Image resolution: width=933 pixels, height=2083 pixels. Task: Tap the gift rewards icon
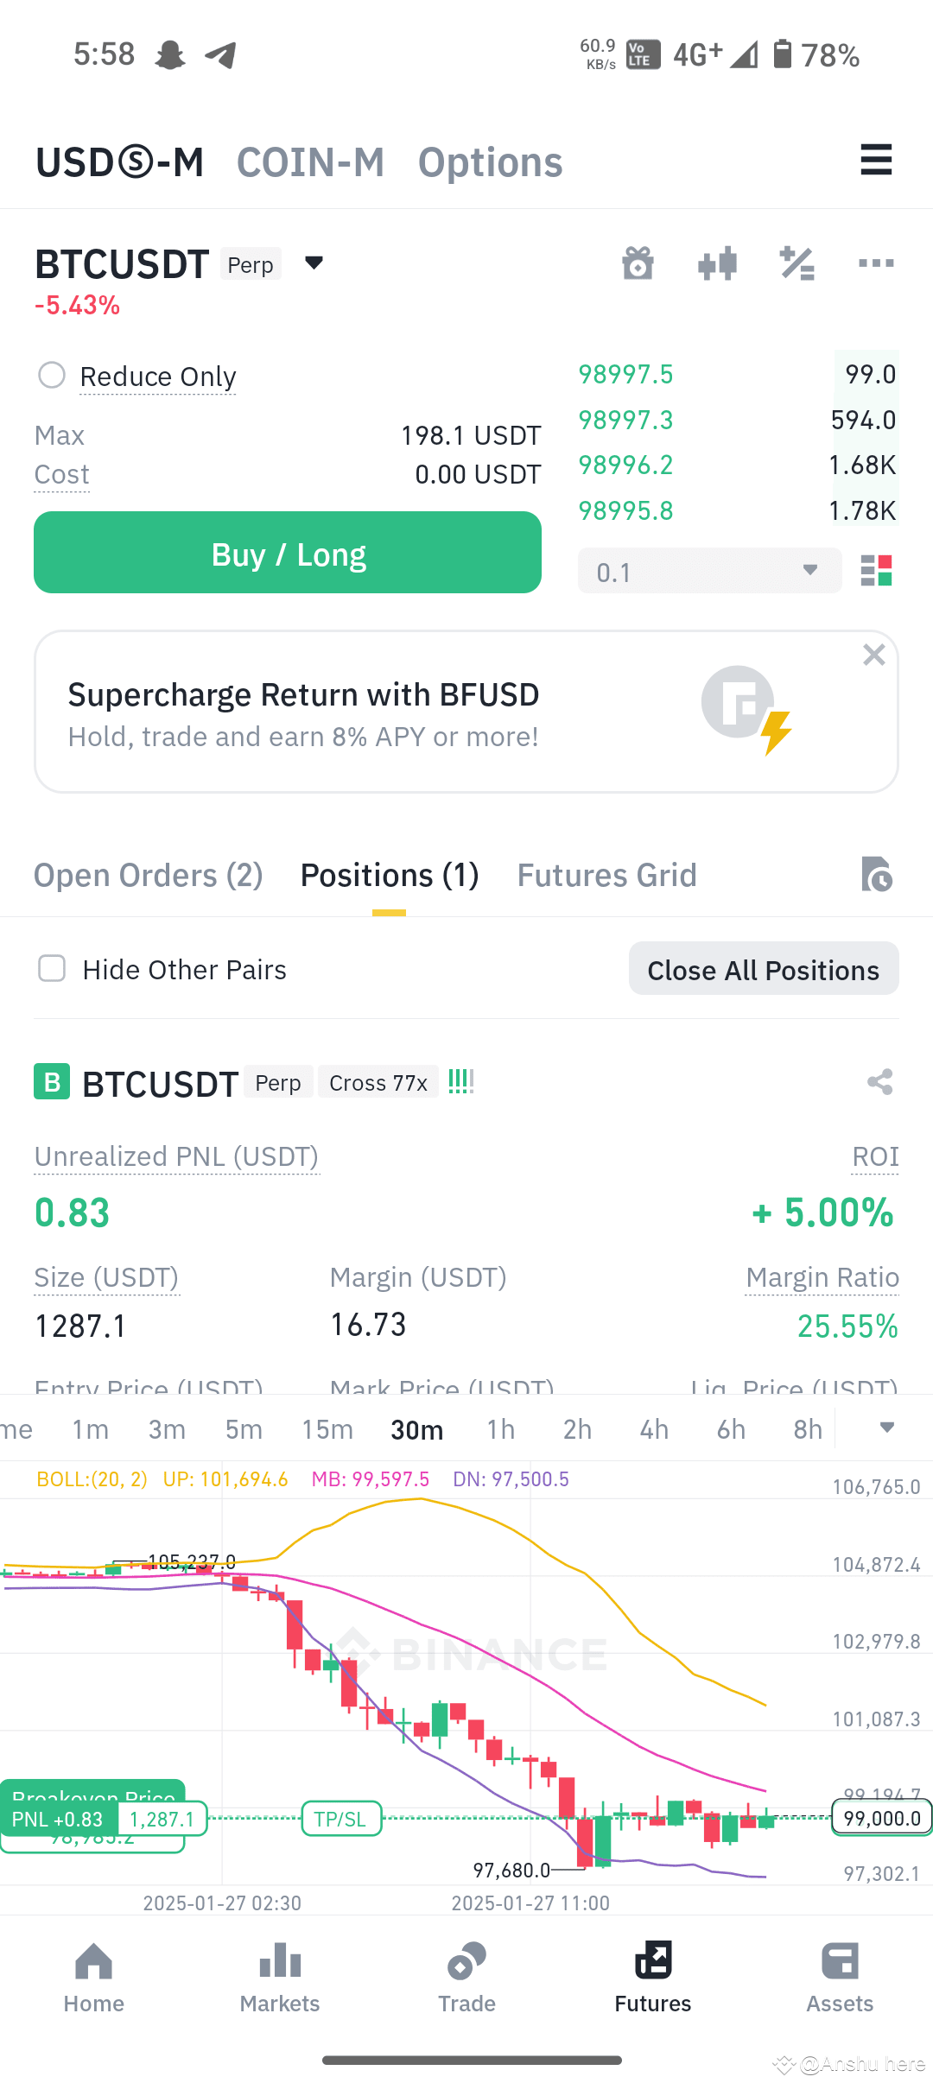pos(638,263)
